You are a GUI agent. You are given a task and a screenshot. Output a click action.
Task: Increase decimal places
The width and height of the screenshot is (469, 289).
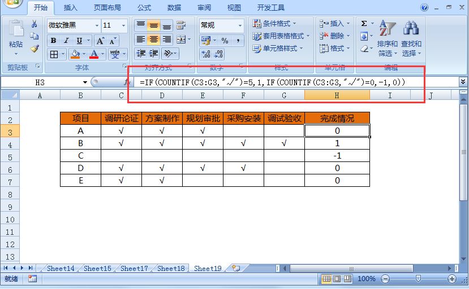coord(206,54)
